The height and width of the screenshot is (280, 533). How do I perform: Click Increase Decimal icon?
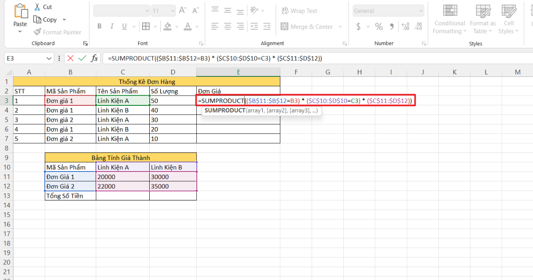406,27
